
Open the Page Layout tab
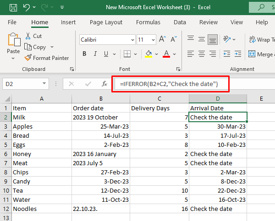[x=106, y=22]
